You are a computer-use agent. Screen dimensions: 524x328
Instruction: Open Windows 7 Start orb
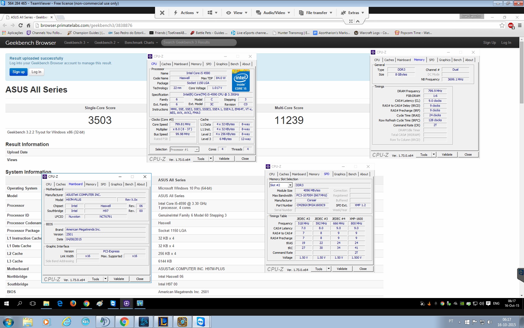coord(8,322)
